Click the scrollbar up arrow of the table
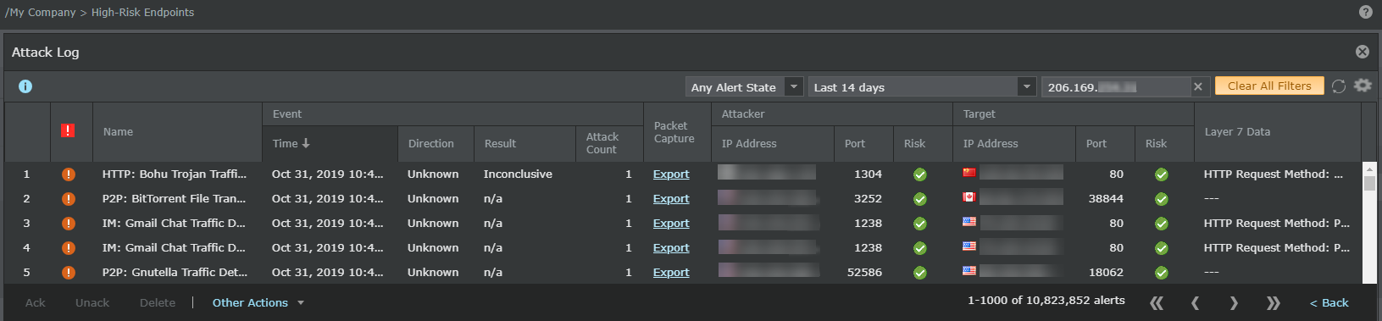Screen dimensions: 1382x321 tap(1369, 169)
